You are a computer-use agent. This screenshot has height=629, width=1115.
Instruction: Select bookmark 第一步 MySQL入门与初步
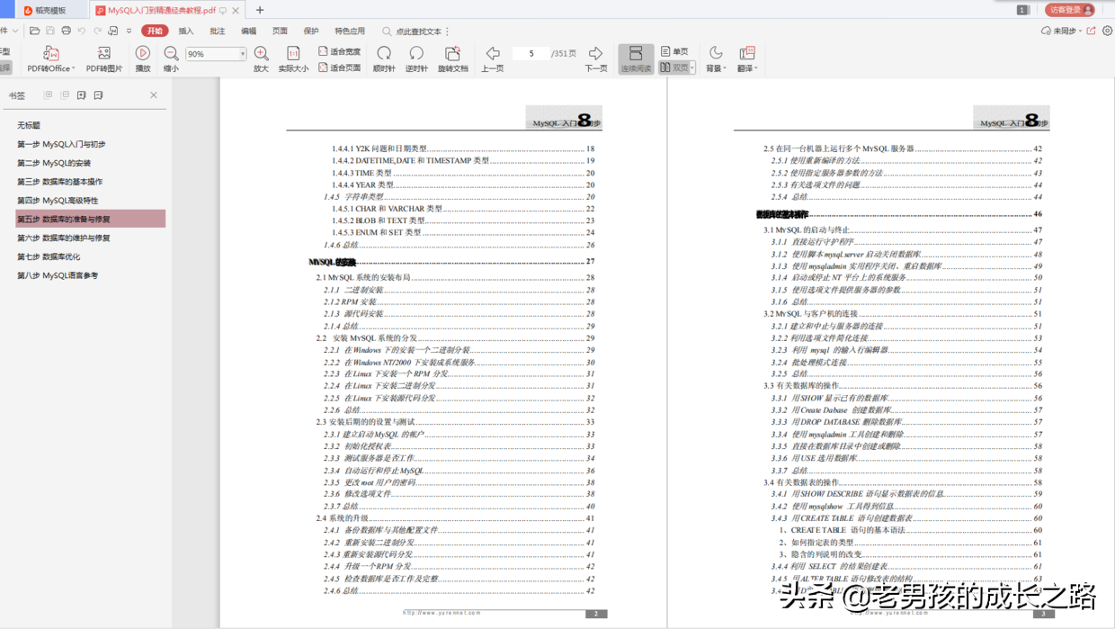click(61, 144)
